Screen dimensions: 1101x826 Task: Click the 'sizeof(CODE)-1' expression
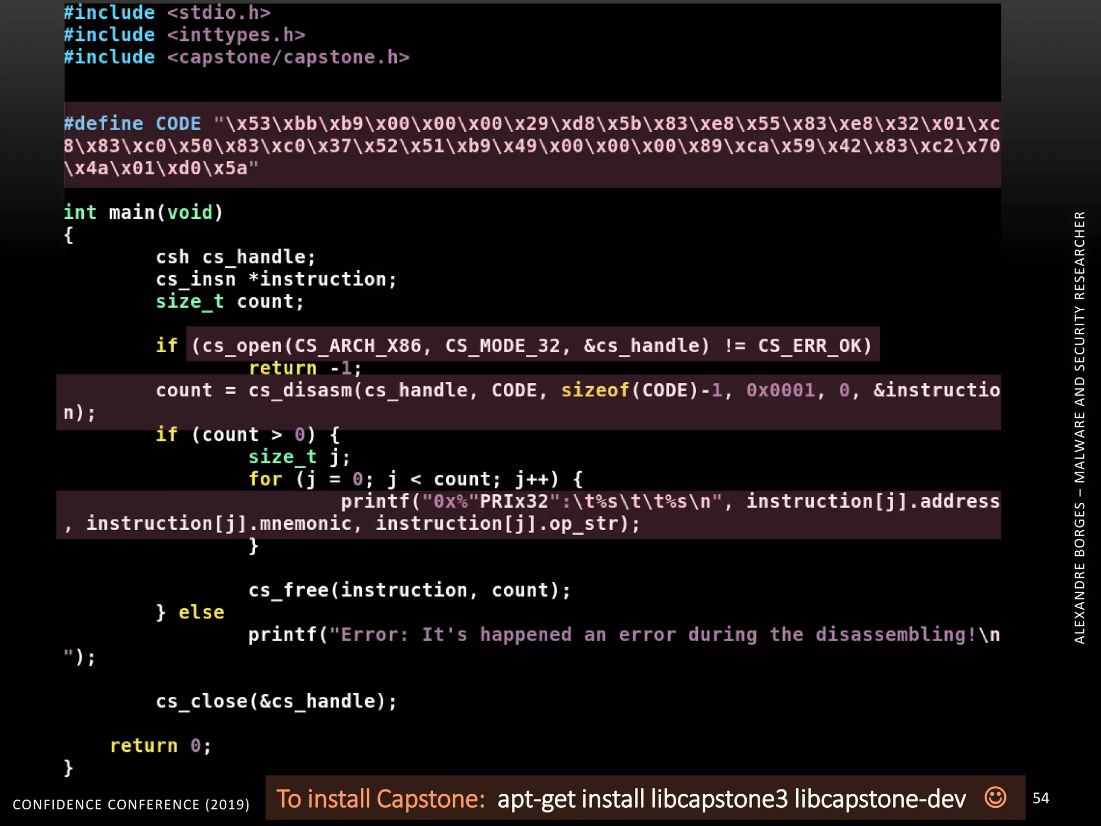click(x=641, y=390)
